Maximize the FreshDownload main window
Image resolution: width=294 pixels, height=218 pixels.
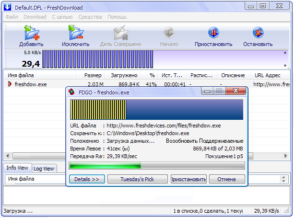coord(263,6)
